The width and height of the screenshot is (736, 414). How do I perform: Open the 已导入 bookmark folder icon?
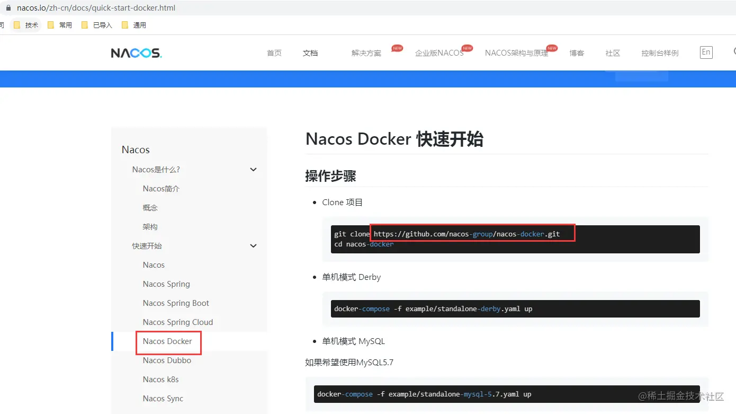(85, 24)
